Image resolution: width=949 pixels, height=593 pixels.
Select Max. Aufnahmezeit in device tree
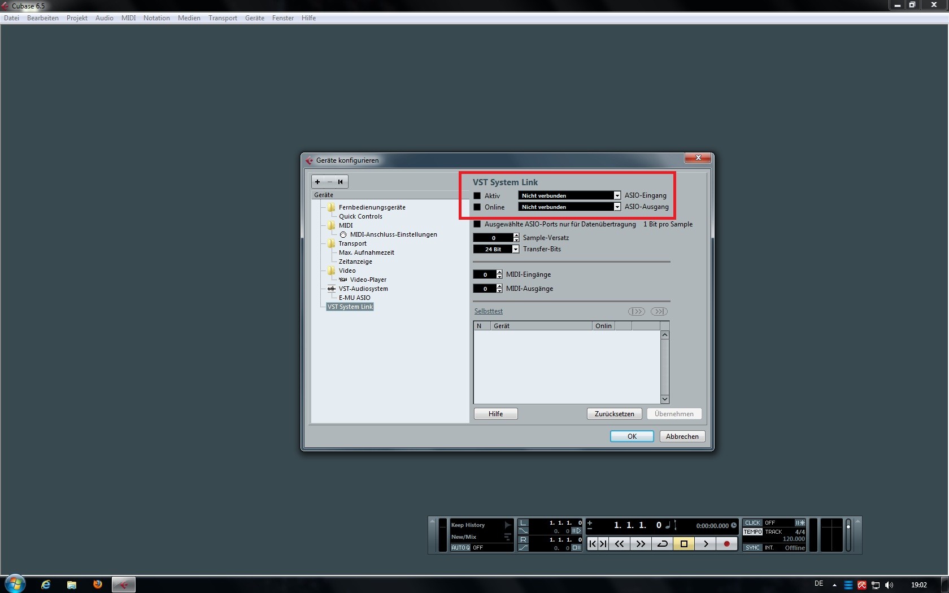[367, 252]
